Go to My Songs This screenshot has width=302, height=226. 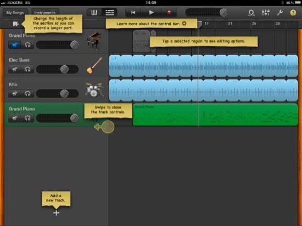click(15, 13)
